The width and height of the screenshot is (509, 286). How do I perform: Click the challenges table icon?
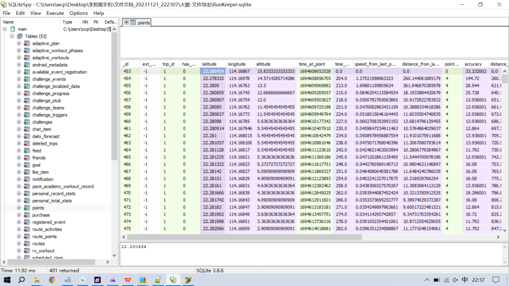pyautogui.click(x=26, y=122)
